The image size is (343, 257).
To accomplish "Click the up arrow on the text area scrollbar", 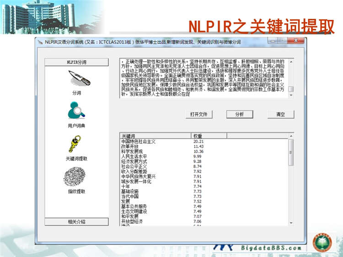I will coord(291,61).
